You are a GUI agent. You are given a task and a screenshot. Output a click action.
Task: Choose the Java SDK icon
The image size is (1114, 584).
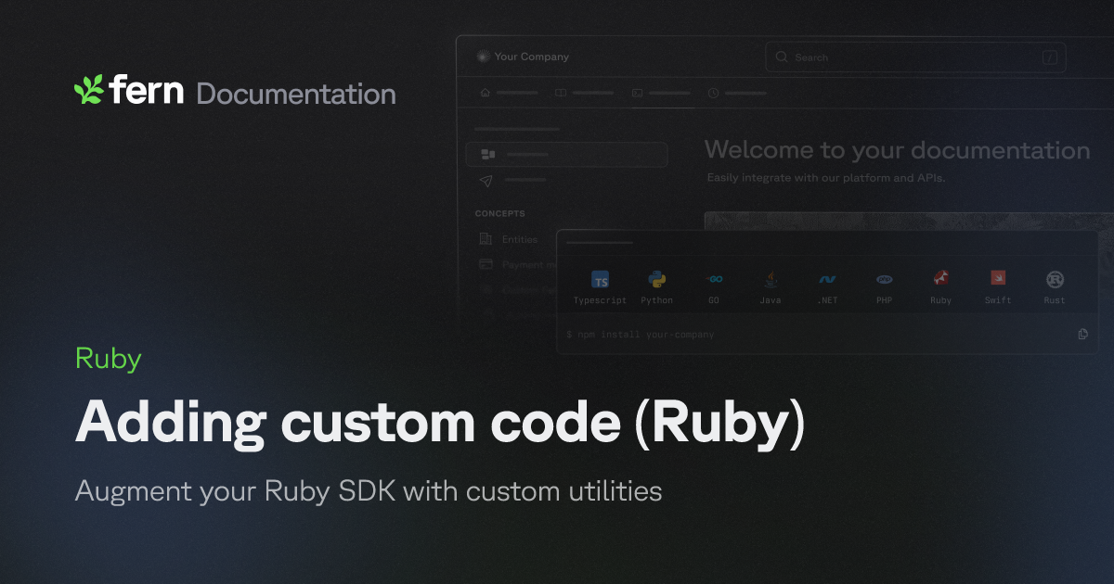[x=771, y=278]
